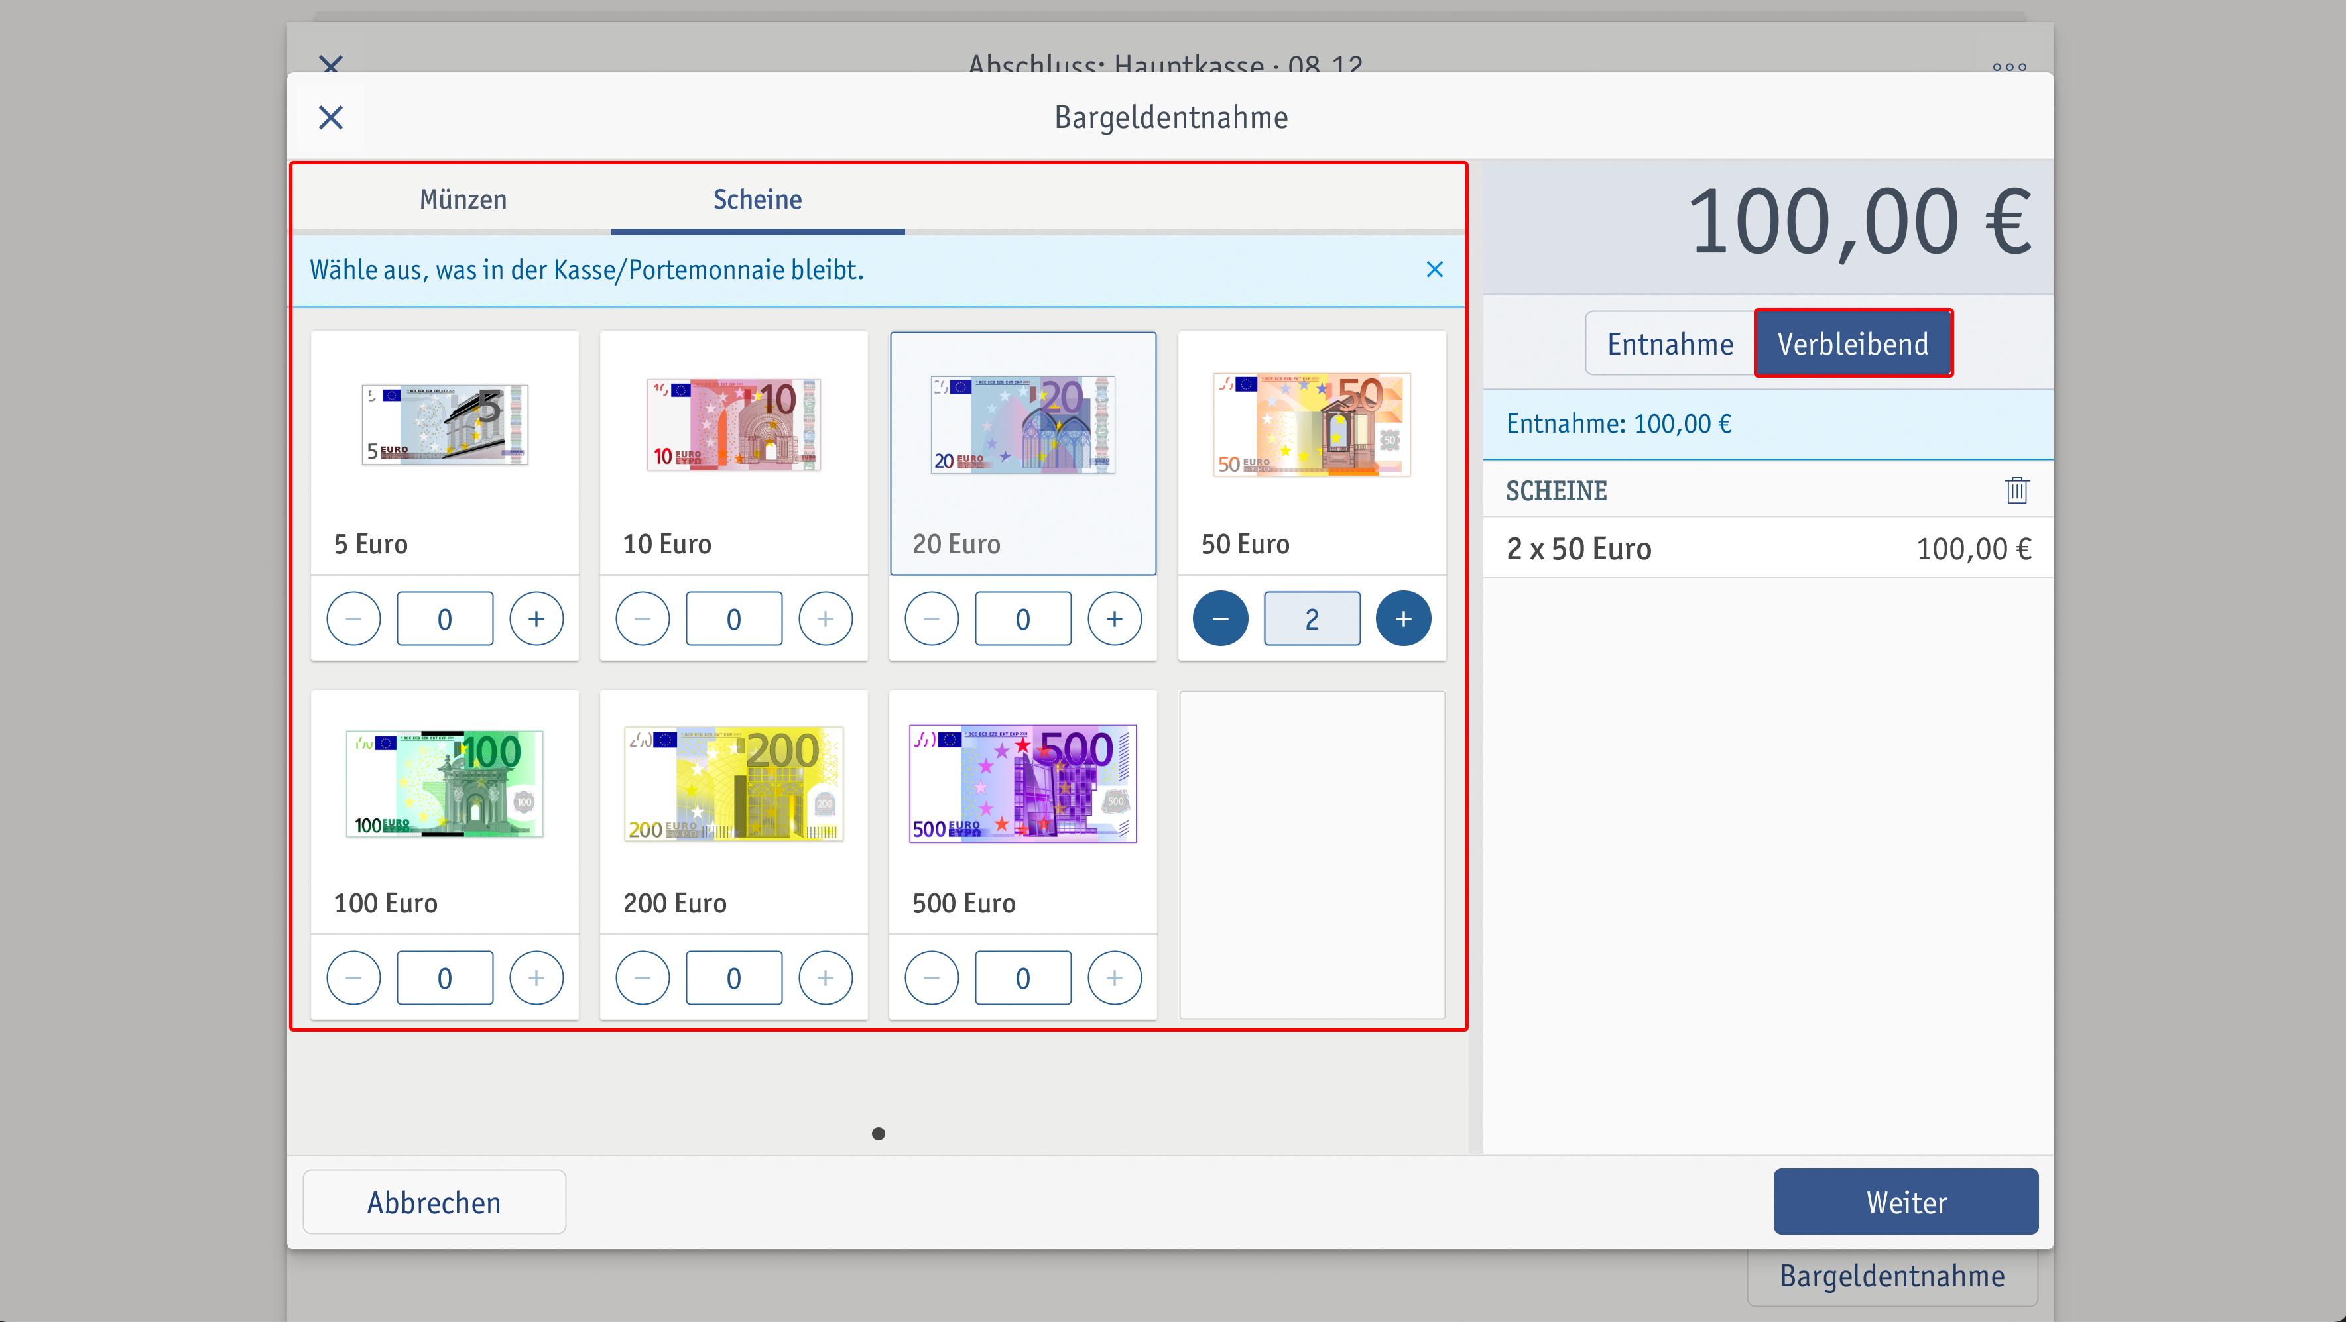Decrease the 5 Euro count

(353, 619)
